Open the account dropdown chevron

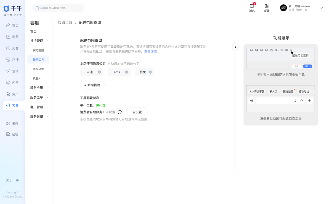(x=322, y=8)
